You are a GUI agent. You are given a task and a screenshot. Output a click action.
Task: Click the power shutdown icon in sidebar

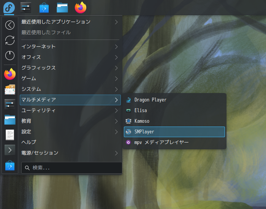click(x=10, y=55)
